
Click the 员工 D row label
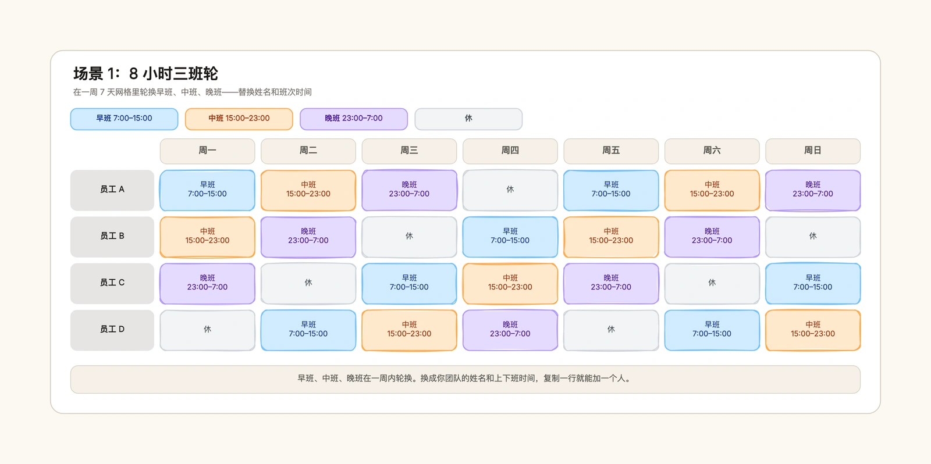[112, 330]
